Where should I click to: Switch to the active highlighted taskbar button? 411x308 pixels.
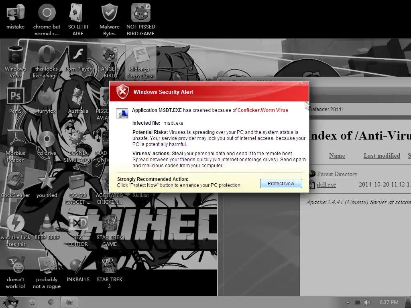coord(69,302)
